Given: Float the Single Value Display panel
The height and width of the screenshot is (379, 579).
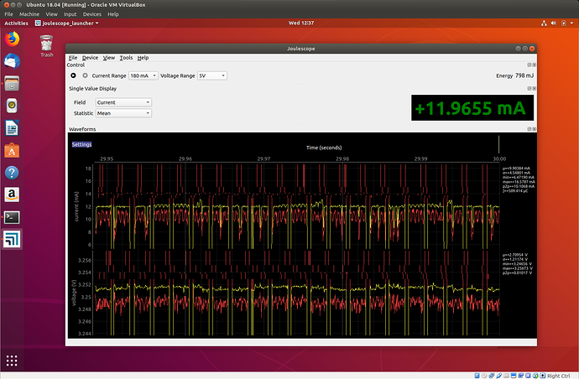Looking at the screenshot, I should [529, 89].
